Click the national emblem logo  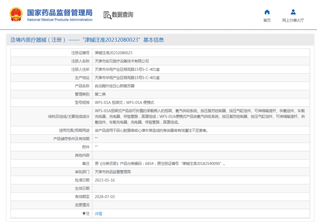[x=16, y=14]
